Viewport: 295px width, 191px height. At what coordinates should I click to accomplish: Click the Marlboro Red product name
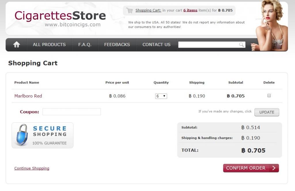tap(28, 96)
